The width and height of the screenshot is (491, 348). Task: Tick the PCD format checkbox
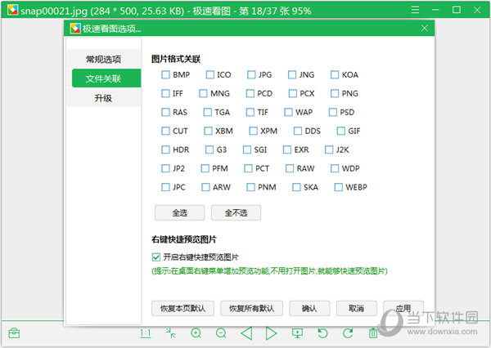tap(250, 93)
